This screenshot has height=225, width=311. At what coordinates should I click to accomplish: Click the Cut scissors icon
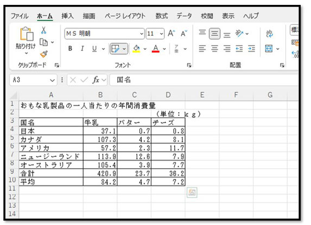[x=43, y=30]
